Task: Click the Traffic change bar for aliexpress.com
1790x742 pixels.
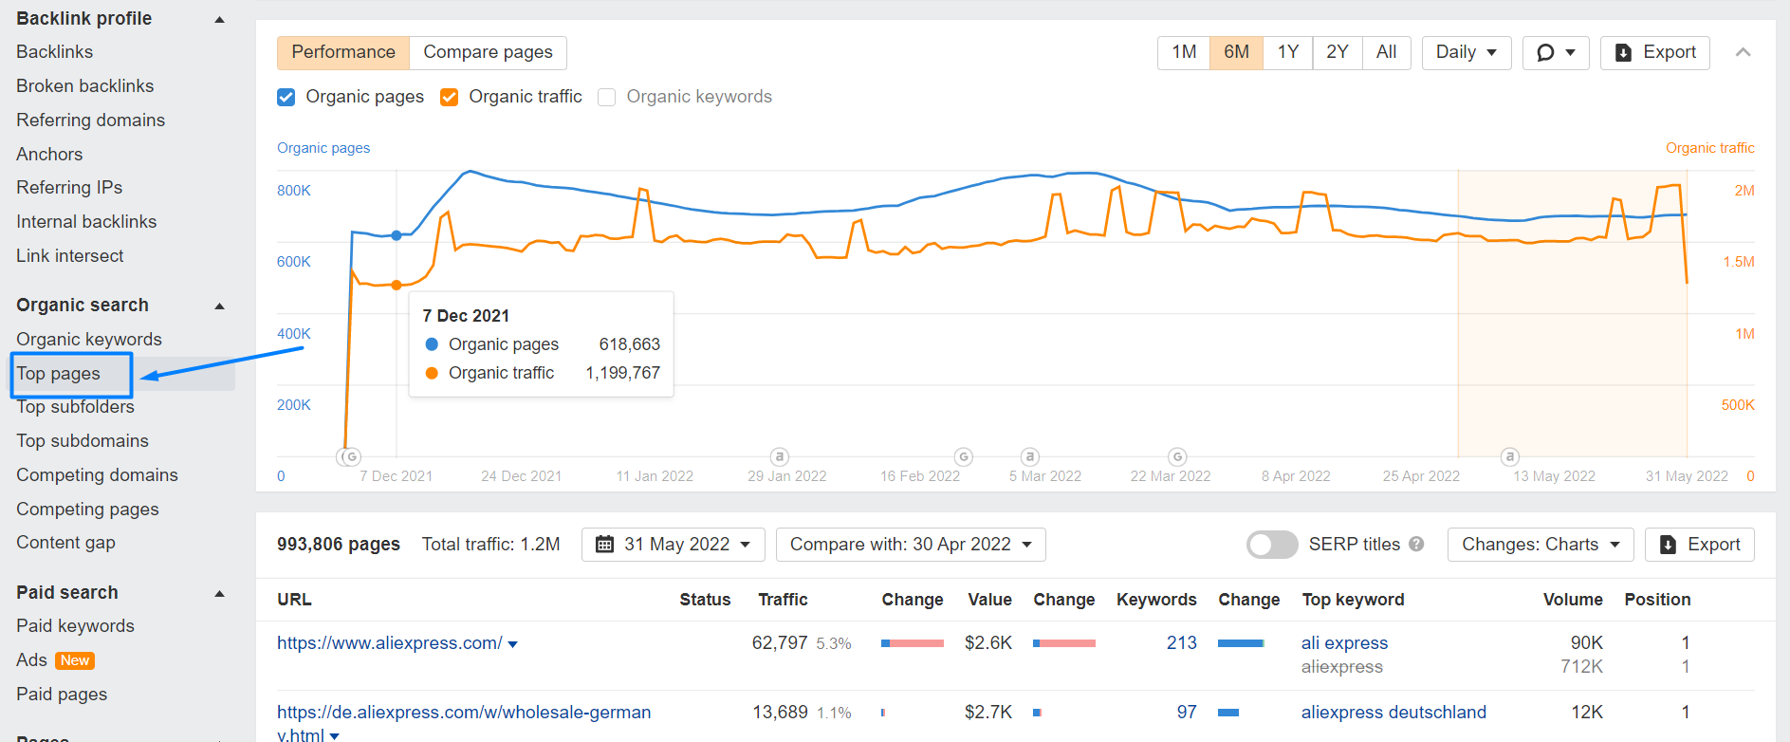Action: click(x=913, y=643)
